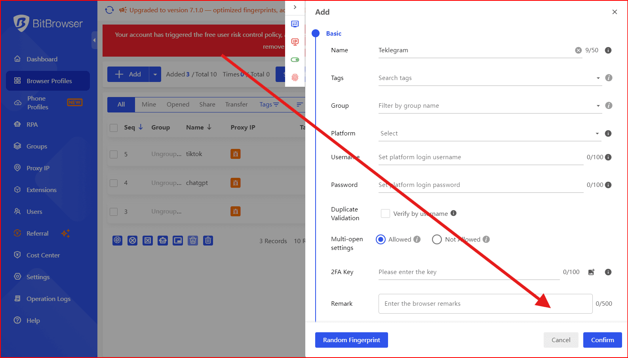Expand the Group filter dropdown

489,106
